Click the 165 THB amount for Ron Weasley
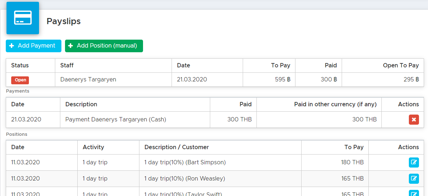This screenshot has height=196, width=428. coord(353,179)
